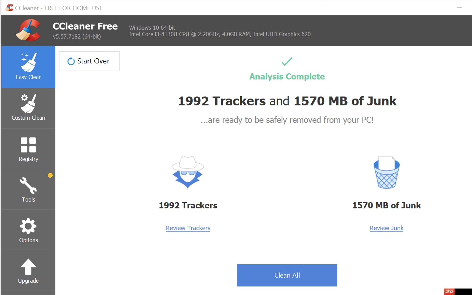
Task: Click the 1992 Trackers heading text
Action: pos(188,205)
